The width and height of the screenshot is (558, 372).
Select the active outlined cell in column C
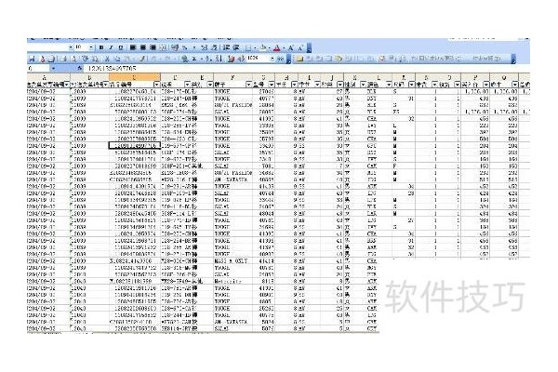tap(135, 146)
